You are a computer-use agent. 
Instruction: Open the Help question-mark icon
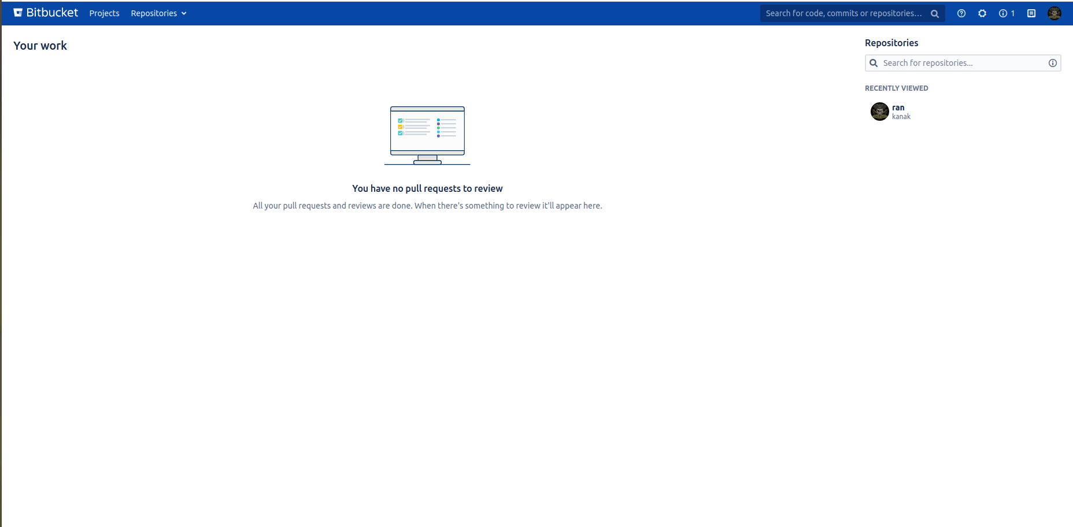tap(961, 13)
